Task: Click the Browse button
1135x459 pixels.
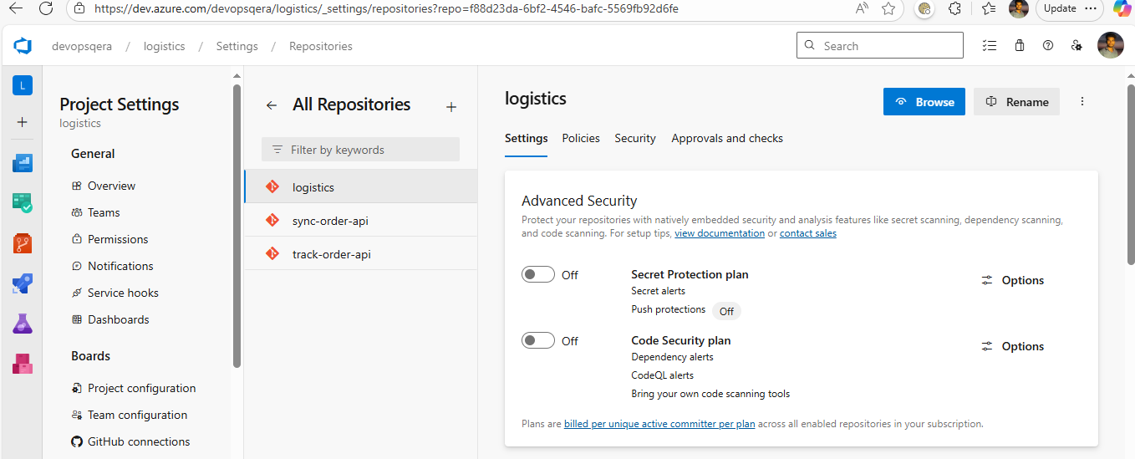Action: pyautogui.click(x=924, y=102)
